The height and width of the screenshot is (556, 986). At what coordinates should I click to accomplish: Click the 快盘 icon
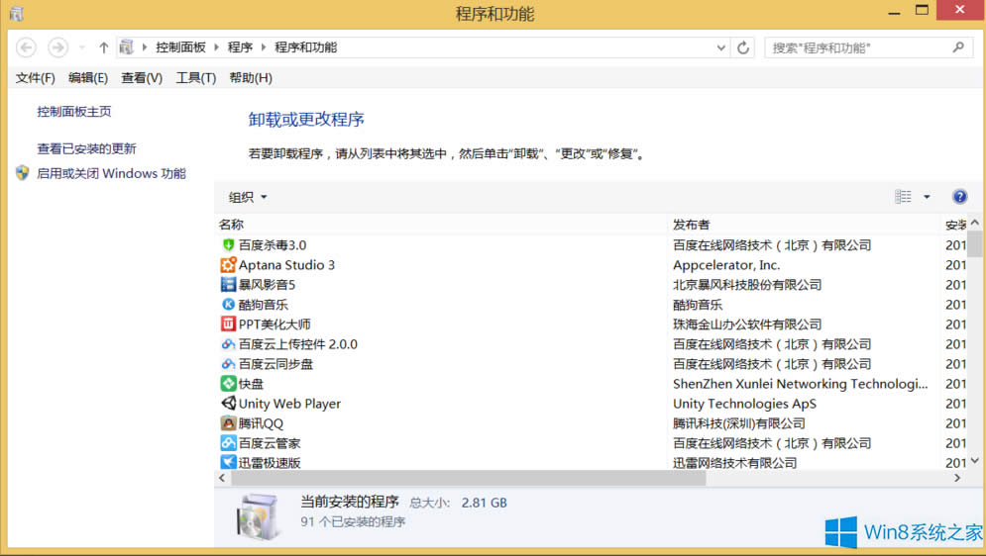[228, 384]
